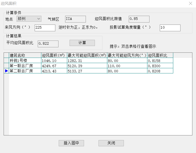
Task: Click the 迎风面积比 column header
Action: [x=160, y=55]
